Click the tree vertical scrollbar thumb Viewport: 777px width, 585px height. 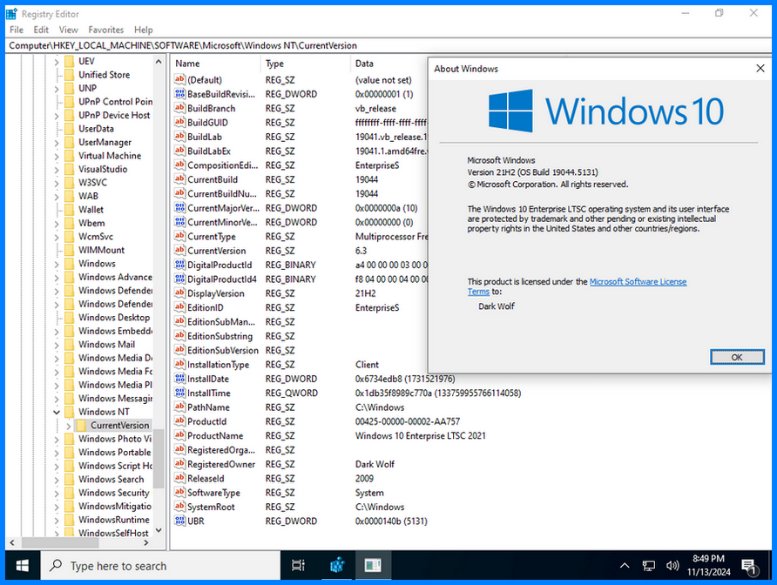(x=159, y=458)
